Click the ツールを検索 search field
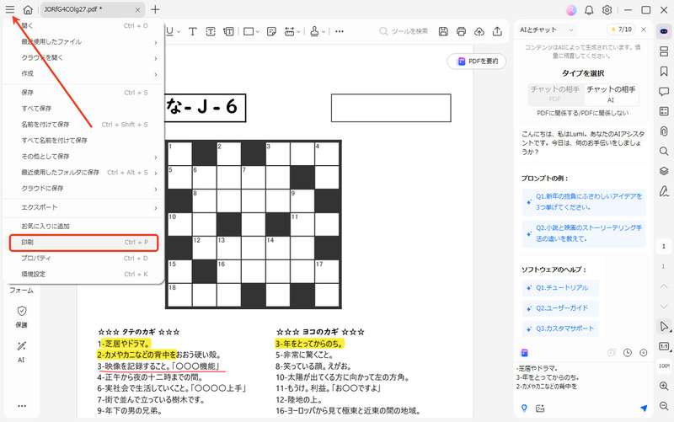 pyautogui.click(x=404, y=31)
